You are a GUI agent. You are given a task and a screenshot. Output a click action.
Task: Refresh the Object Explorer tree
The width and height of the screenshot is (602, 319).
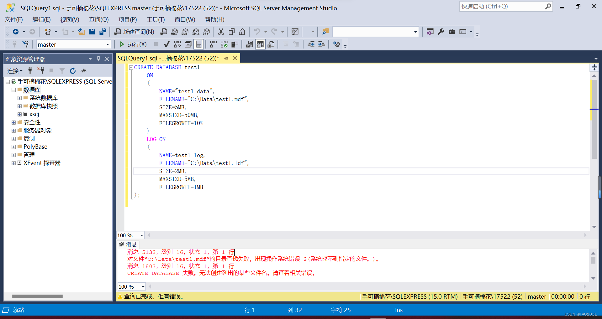click(73, 71)
